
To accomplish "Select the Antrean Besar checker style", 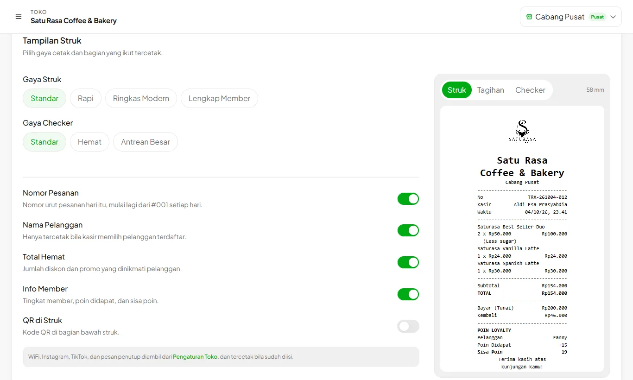I will pyautogui.click(x=146, y=142).
